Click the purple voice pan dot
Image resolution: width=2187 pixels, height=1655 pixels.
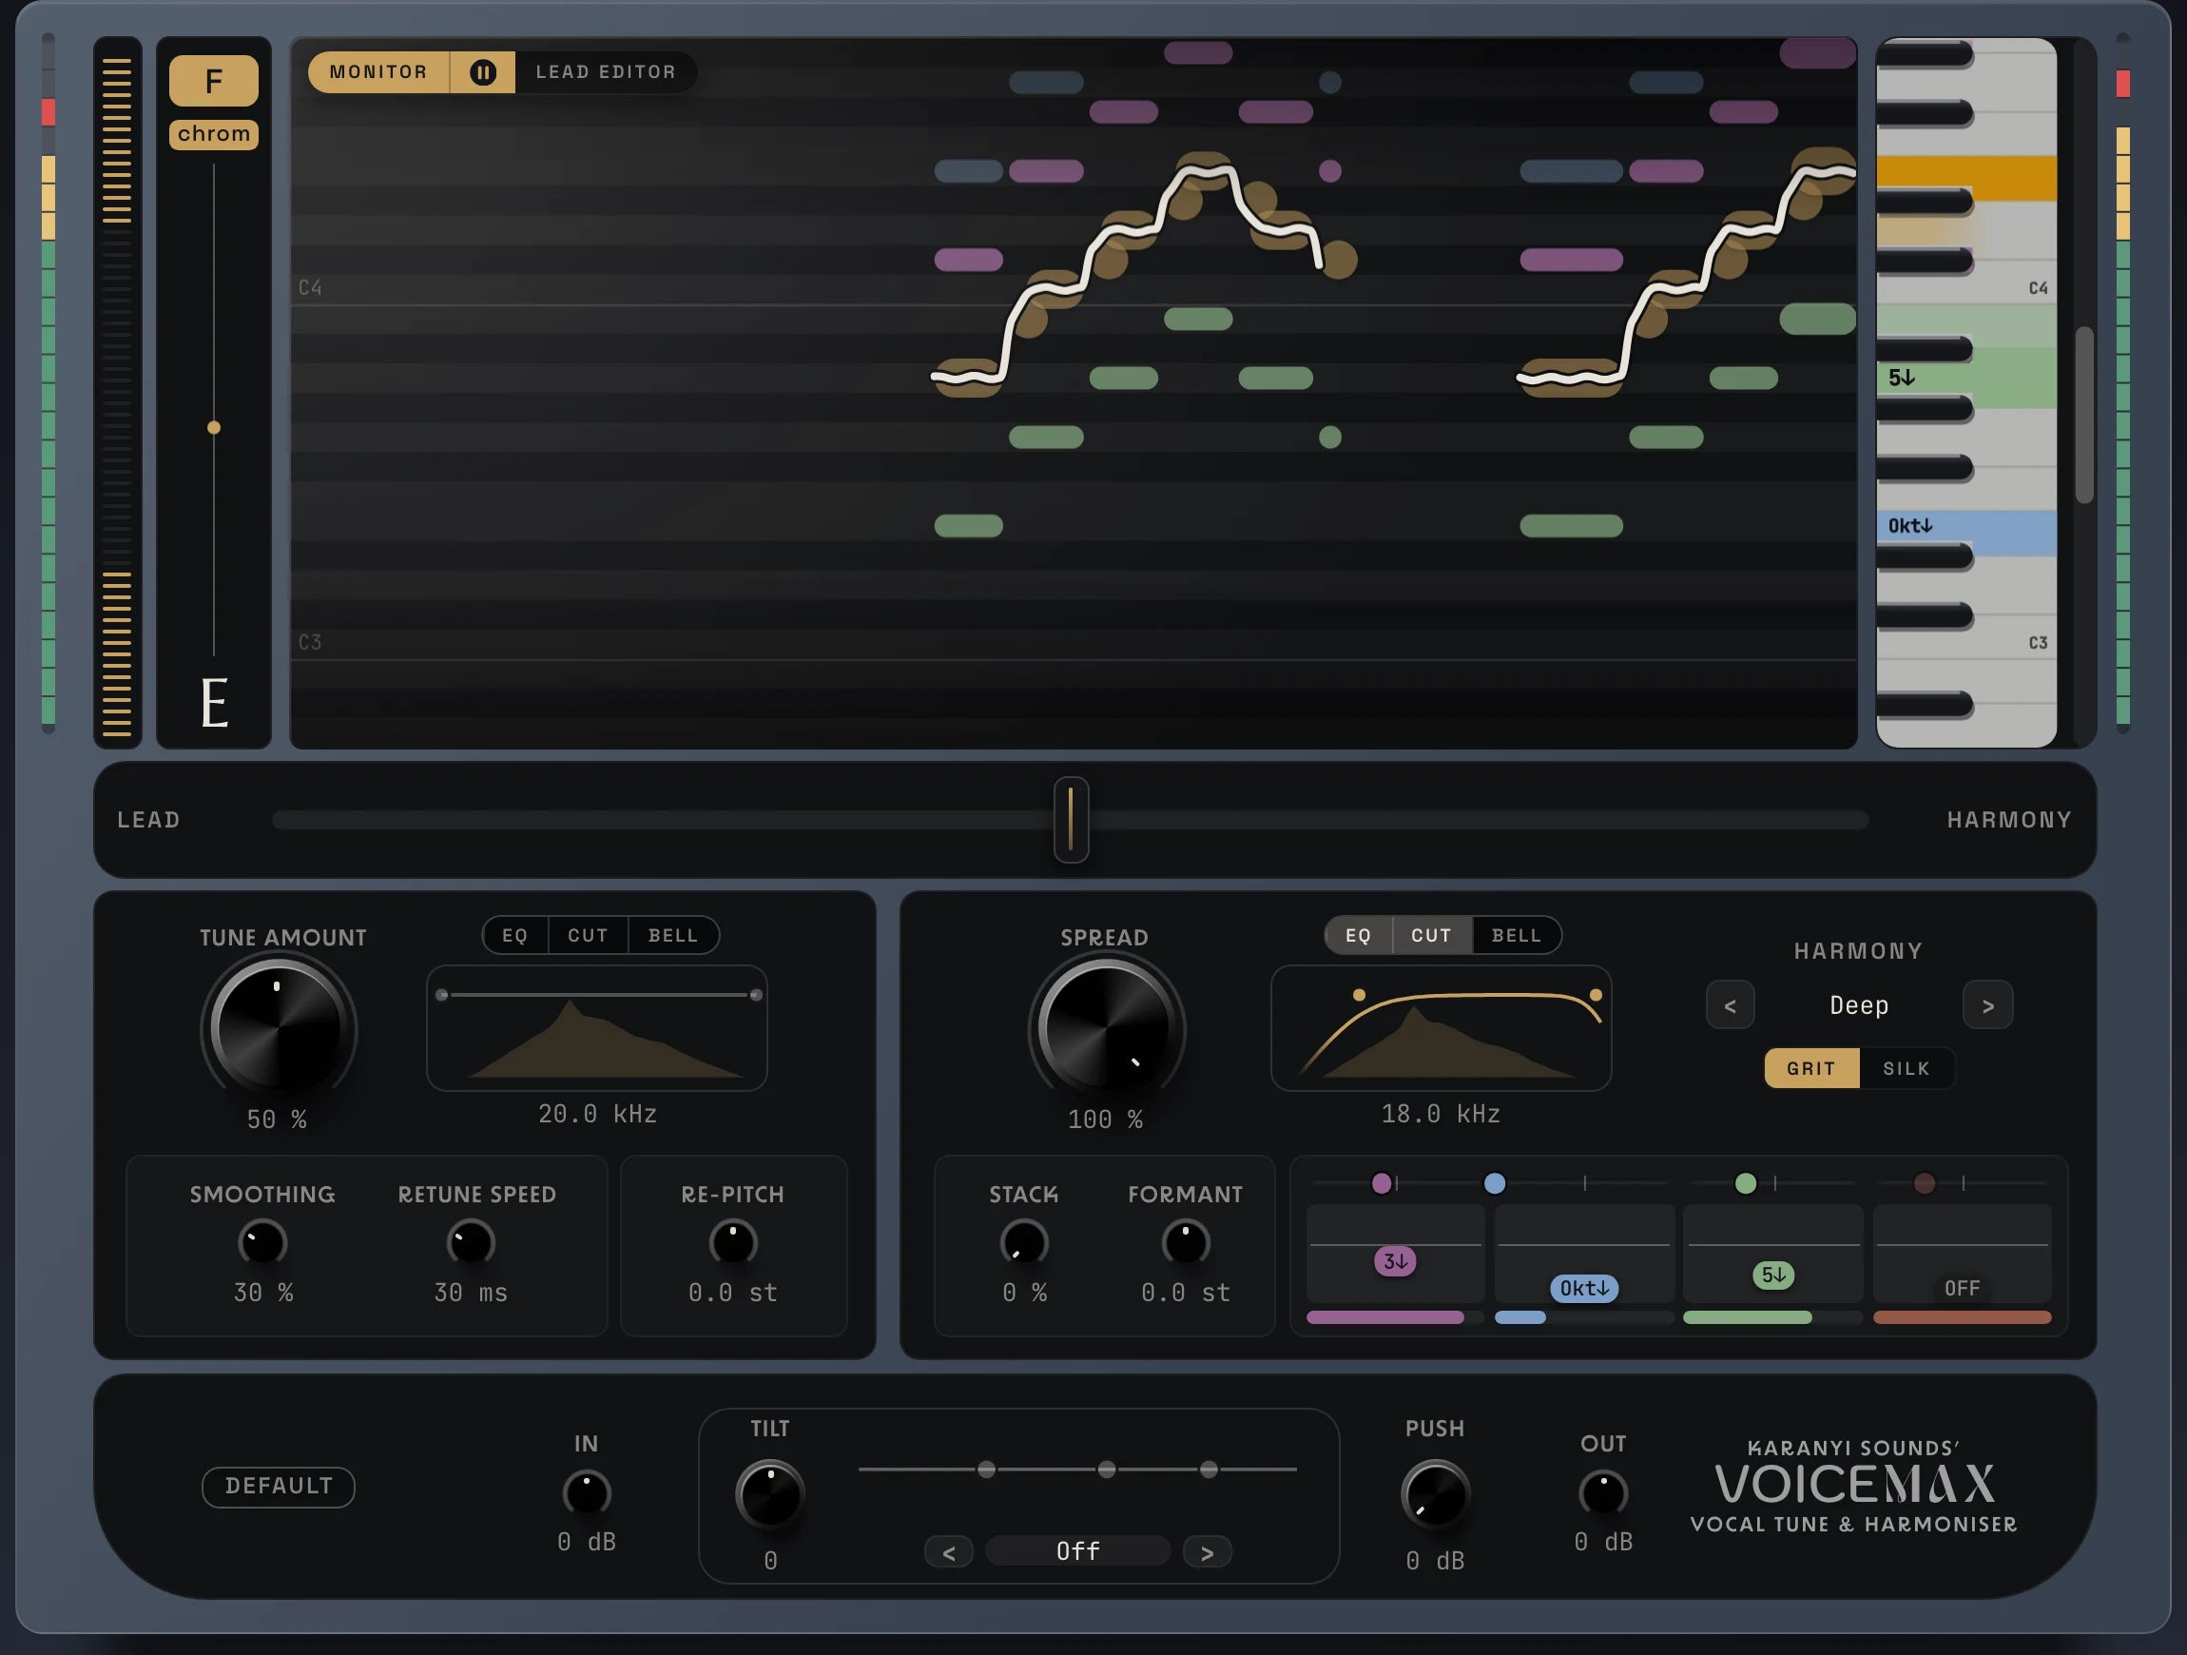coord(1382,1182)
